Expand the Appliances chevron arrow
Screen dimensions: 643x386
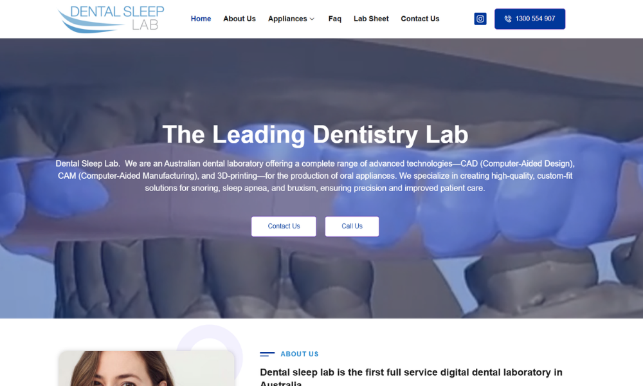coord(312,19)
